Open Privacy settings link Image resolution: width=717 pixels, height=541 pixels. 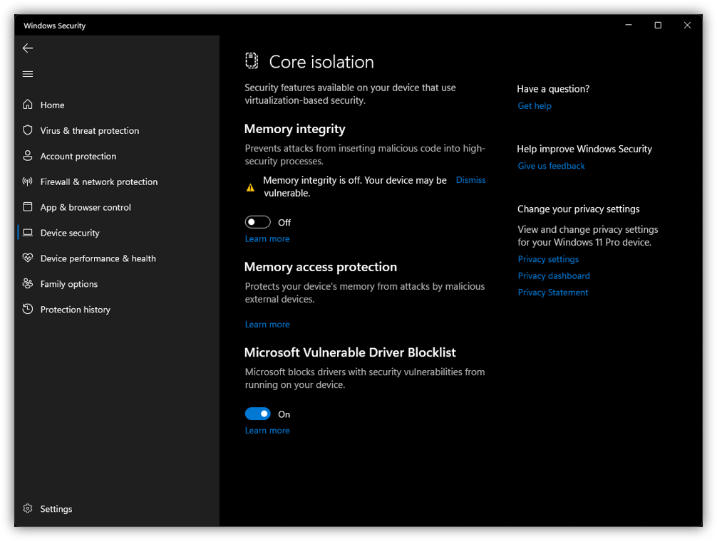(x=548, y=259)
